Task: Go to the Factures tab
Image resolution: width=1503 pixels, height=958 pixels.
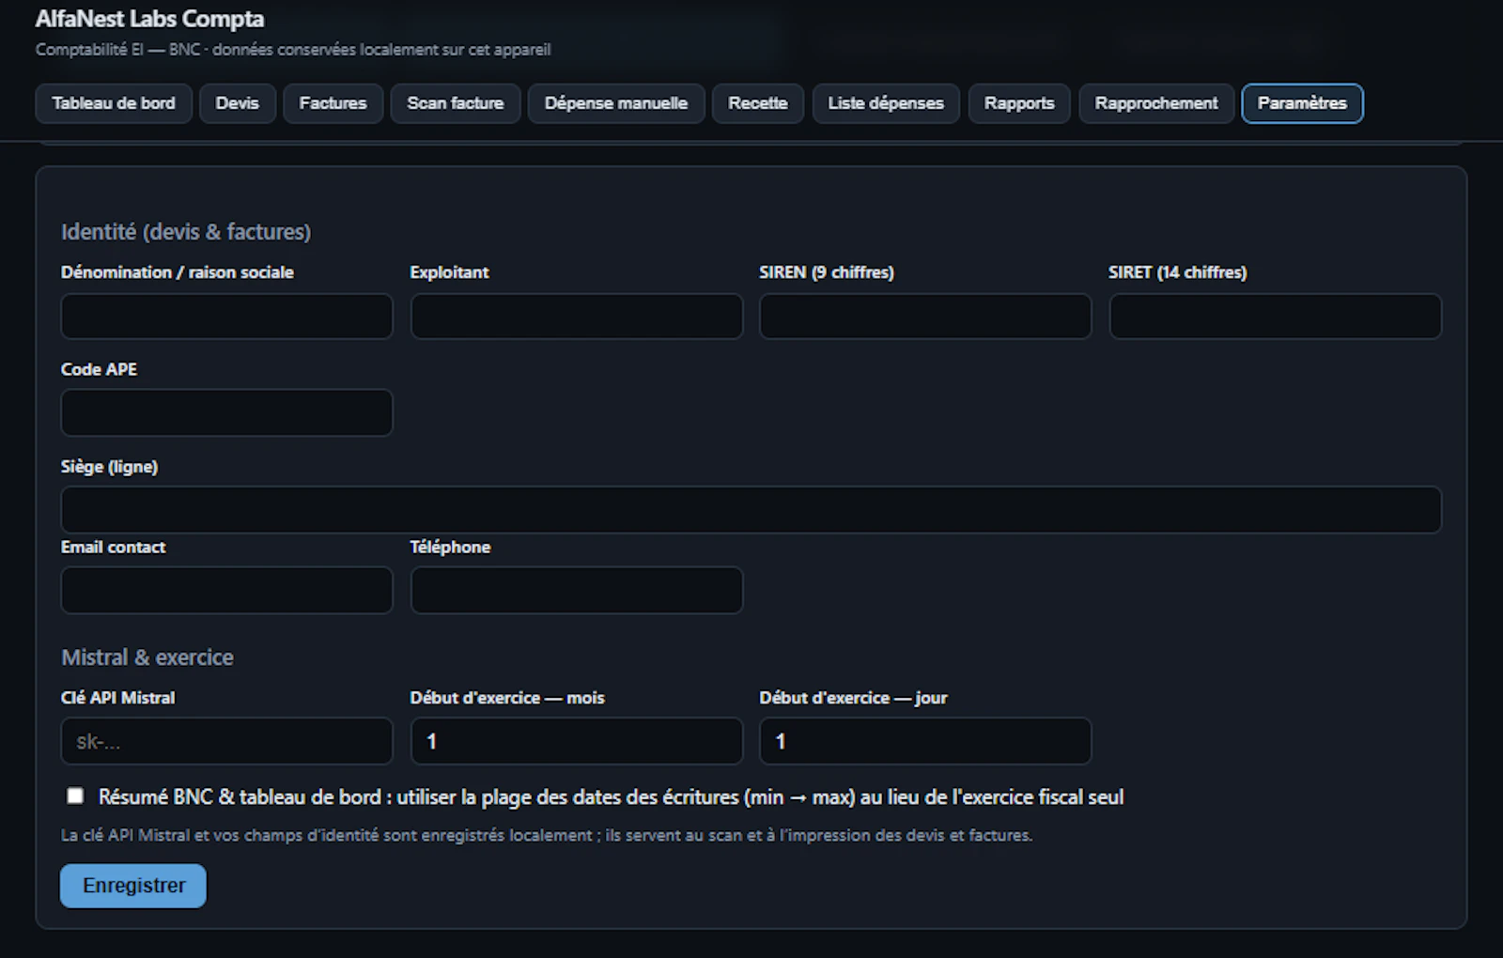Action: pos(333,103)
